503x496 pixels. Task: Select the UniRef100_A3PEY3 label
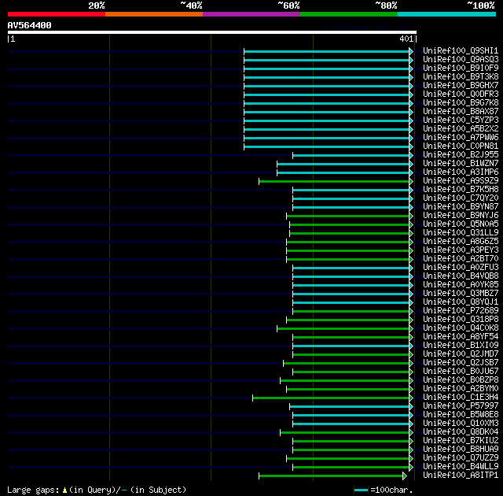[461, 250]
